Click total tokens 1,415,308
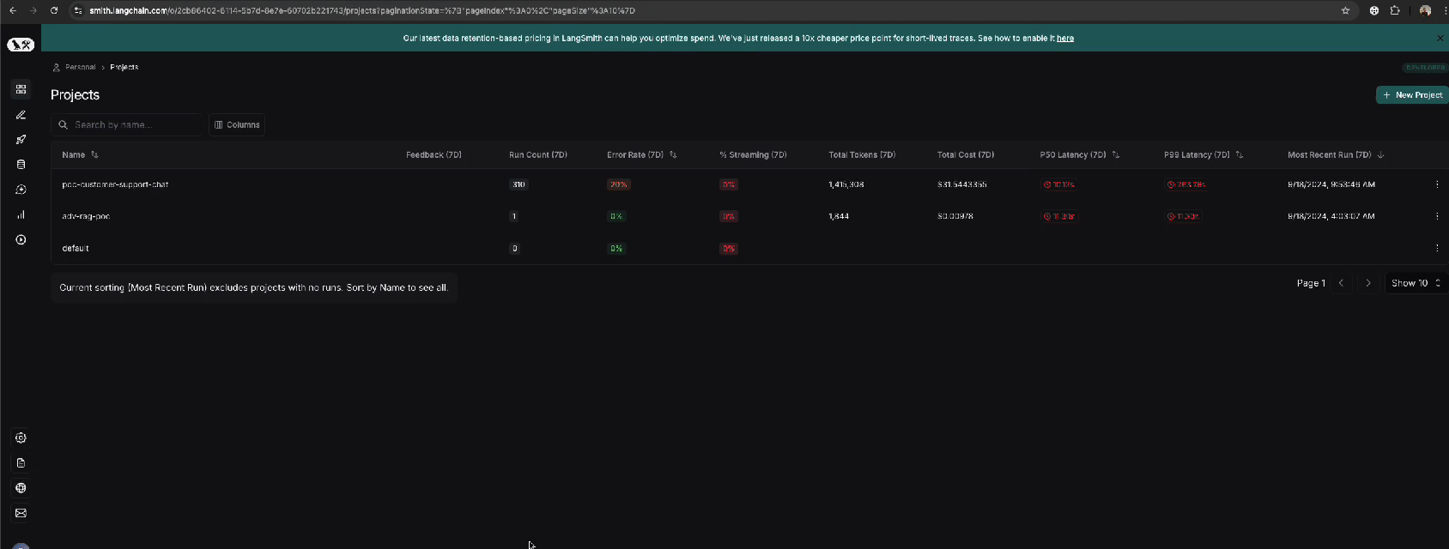 coord(846,184)
